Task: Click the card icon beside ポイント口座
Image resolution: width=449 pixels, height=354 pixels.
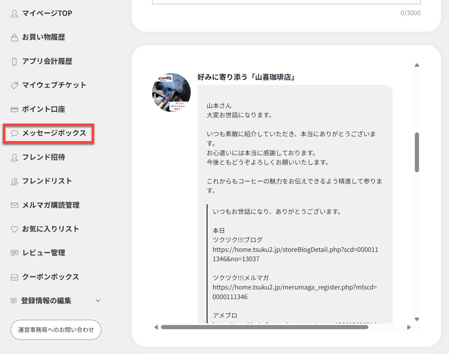Action: 14,109
